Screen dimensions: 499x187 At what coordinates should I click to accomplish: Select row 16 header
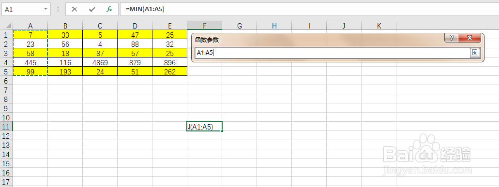[6, 173]
